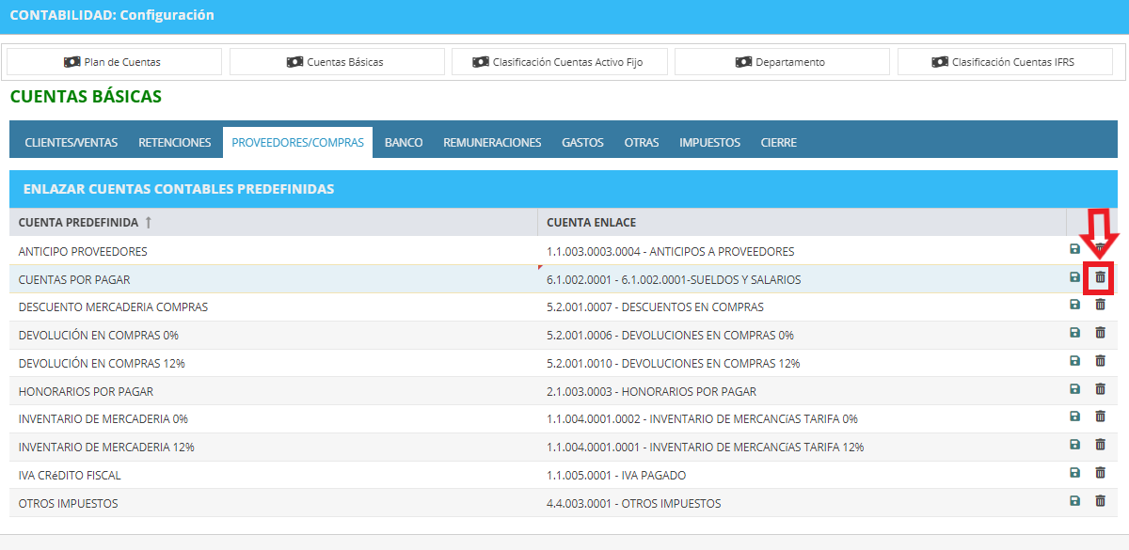The width and height of the screenshot is (1129, 550).
Task: Delete the CUENTAS POR PAGAR link
Action: point(1100,277)
